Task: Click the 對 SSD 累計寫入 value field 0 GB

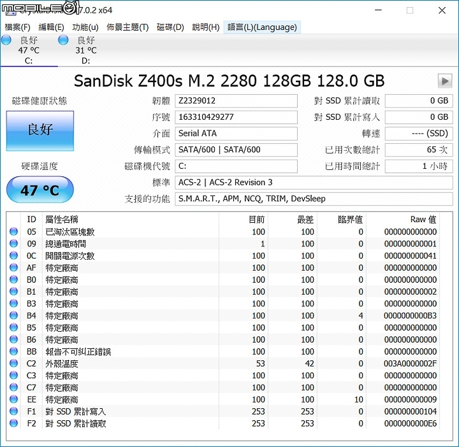Action: click(419, 117)
